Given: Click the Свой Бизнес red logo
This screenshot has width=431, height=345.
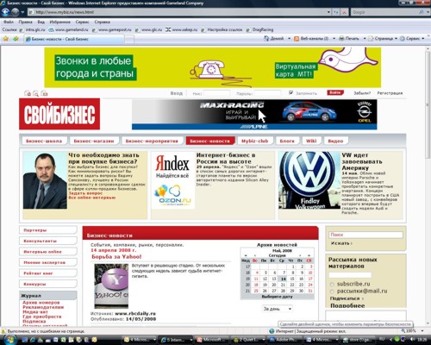Looking at the screenshot, I should 59,114.
